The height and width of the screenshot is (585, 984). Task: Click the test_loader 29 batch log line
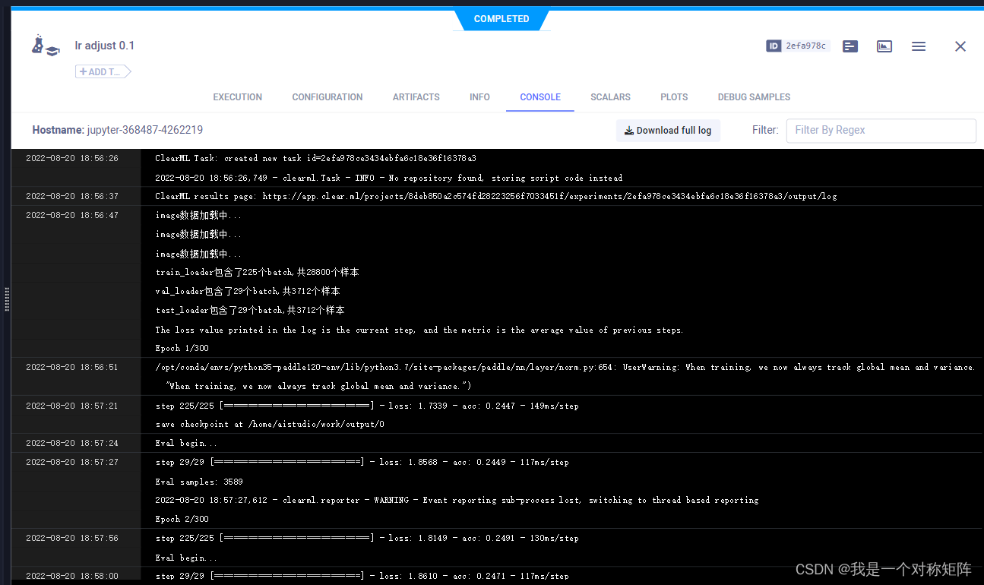tap(250, 310)
